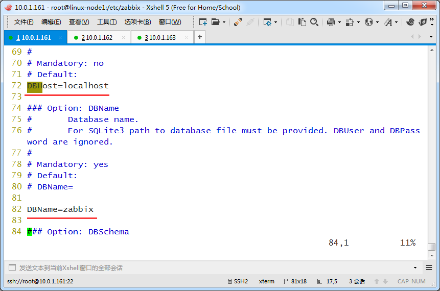Click the terminal scrollbar down arrow
Screen dimensions: 440x291
[432, 255]
